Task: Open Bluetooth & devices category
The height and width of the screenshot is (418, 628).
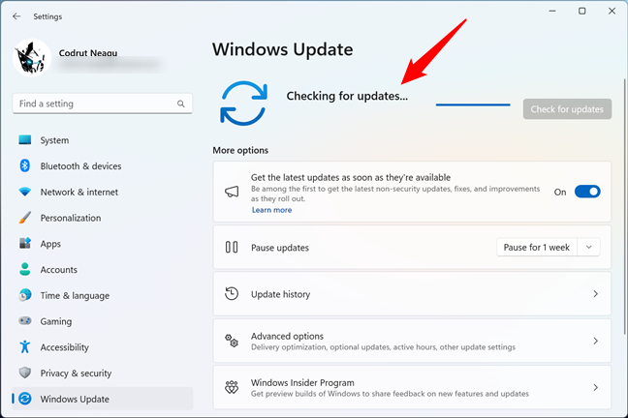Action: tap(103, 166)
